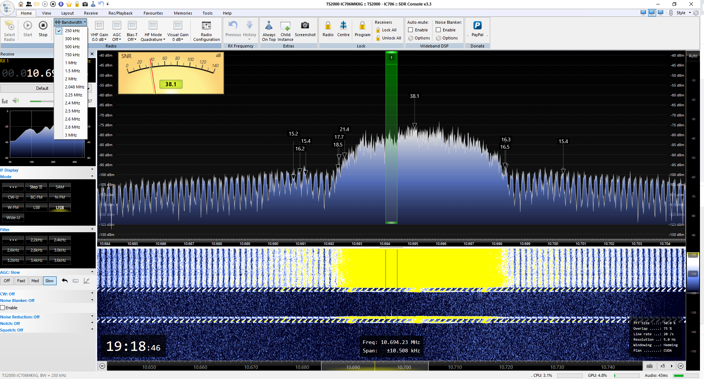
Task: Click the Child Instance icon
Action: 285,26
